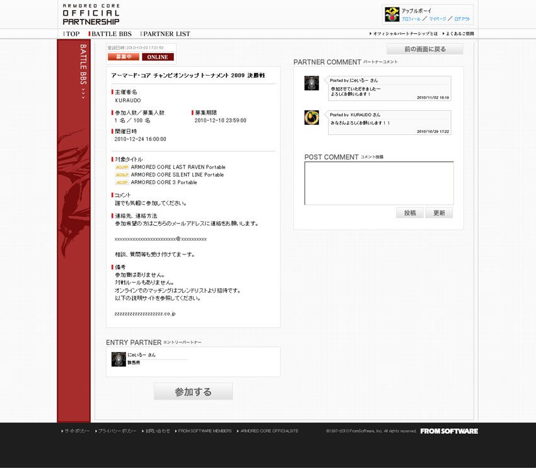Select the deadline 2010-12-10 23:59:00
Image resolution: width=536 pixels, height=468 pixels.
coord(221,120)
